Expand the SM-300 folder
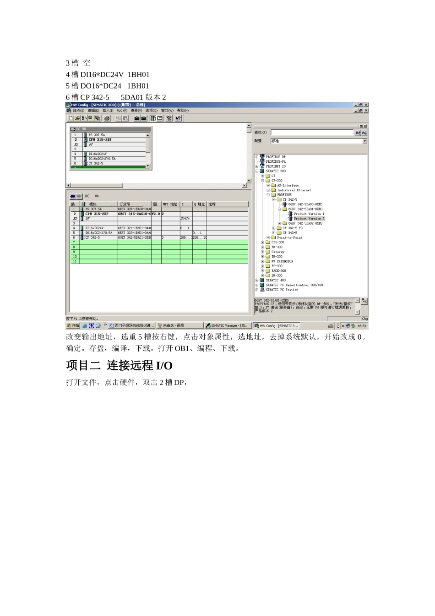The height and width of the screenshot is (616, 435). tap(262, 275)
